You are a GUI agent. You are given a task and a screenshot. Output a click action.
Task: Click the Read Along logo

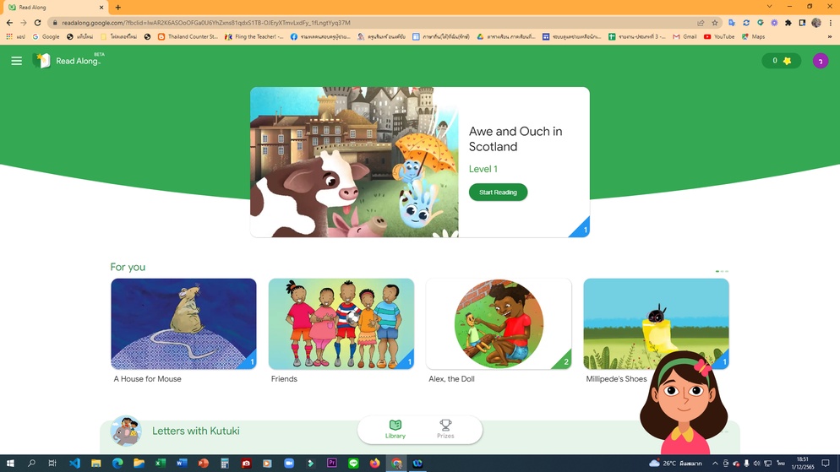68,61
